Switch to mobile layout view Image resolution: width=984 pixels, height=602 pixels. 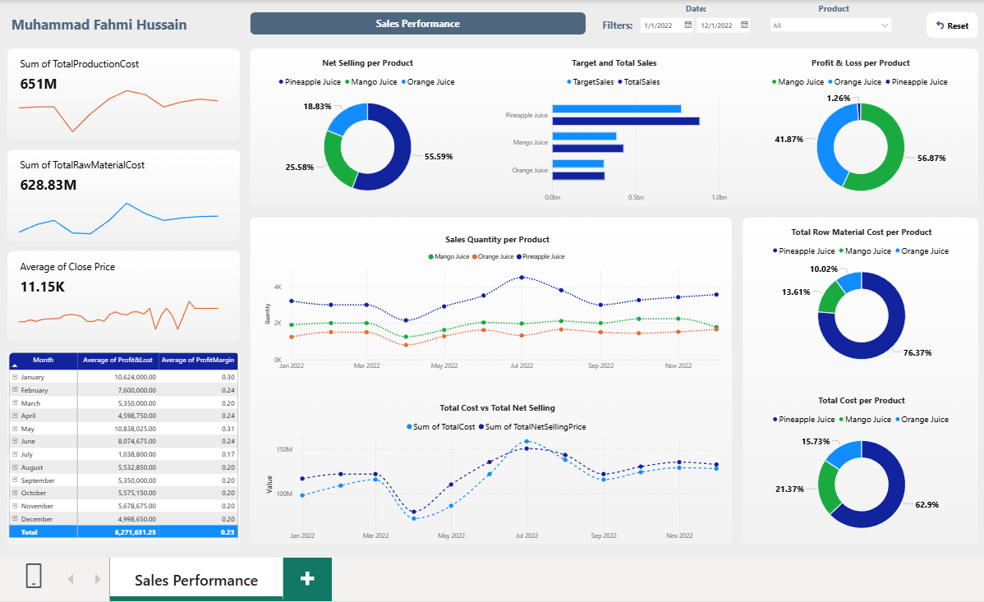pyautogui.click(x=34, y=577)
